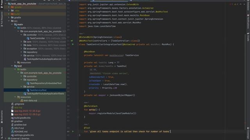Collapse the setUp function fold marker
Viewport: 250px width, 140px height.
coord(78,110)
